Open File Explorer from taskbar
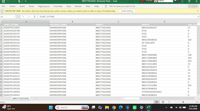Image resolution: width=200 pixels, height=111 pixels. [x=107, y=107]
